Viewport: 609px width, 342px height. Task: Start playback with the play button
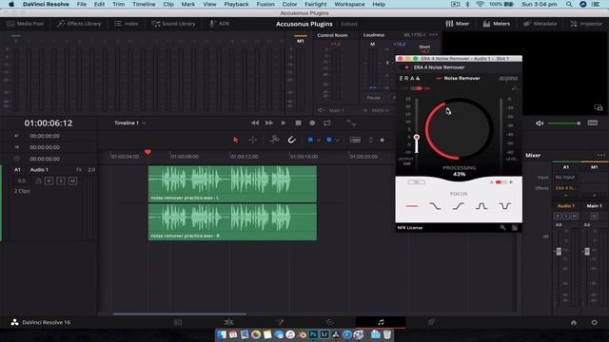click(284, 123)
